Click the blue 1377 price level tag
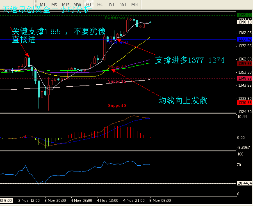The height and width of the screenshot is (206, 253). point(244,39)
